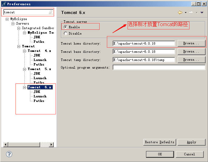Click the Cancel button
The image size is (208, 162).
pyautogui.click(x=189, y=154)
